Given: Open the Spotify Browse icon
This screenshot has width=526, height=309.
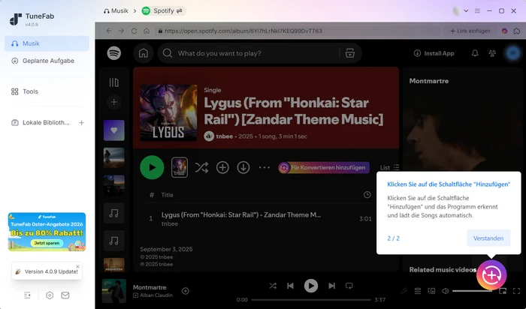Looking at the screenshot, I should (x=350, y=53).
